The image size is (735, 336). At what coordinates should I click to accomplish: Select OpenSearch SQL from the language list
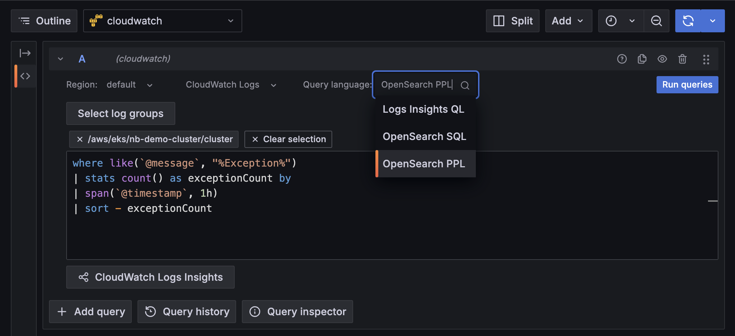pos(425,136)
